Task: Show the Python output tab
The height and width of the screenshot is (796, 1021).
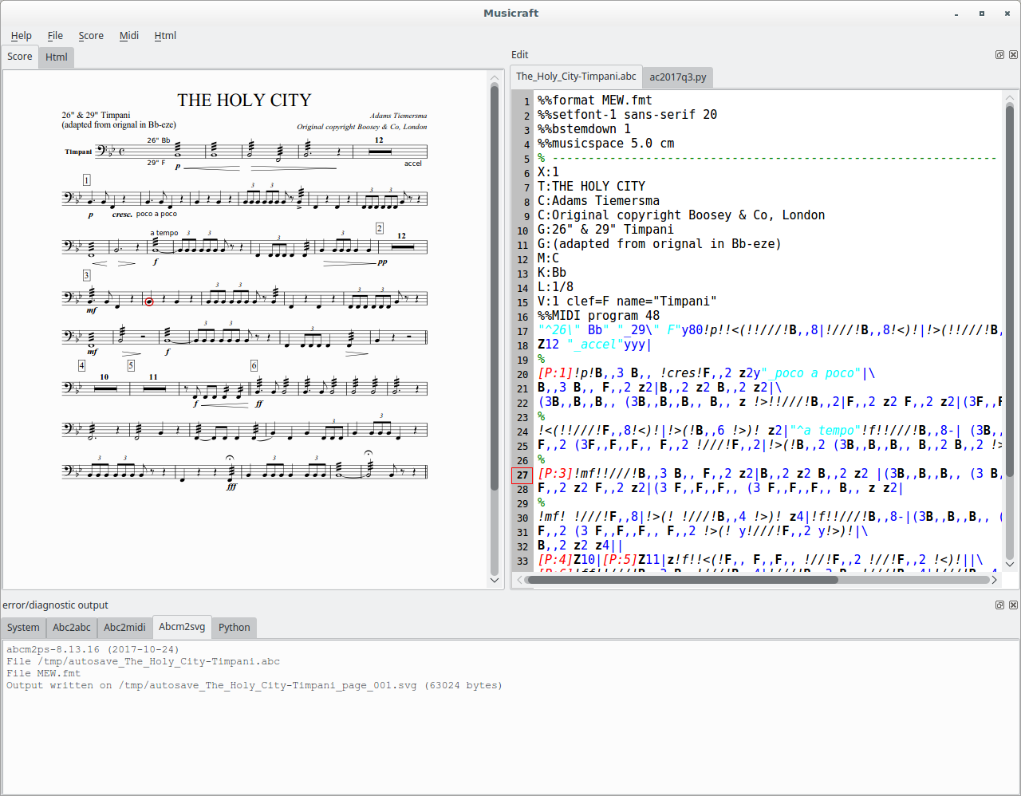Action: click(235, 628)
